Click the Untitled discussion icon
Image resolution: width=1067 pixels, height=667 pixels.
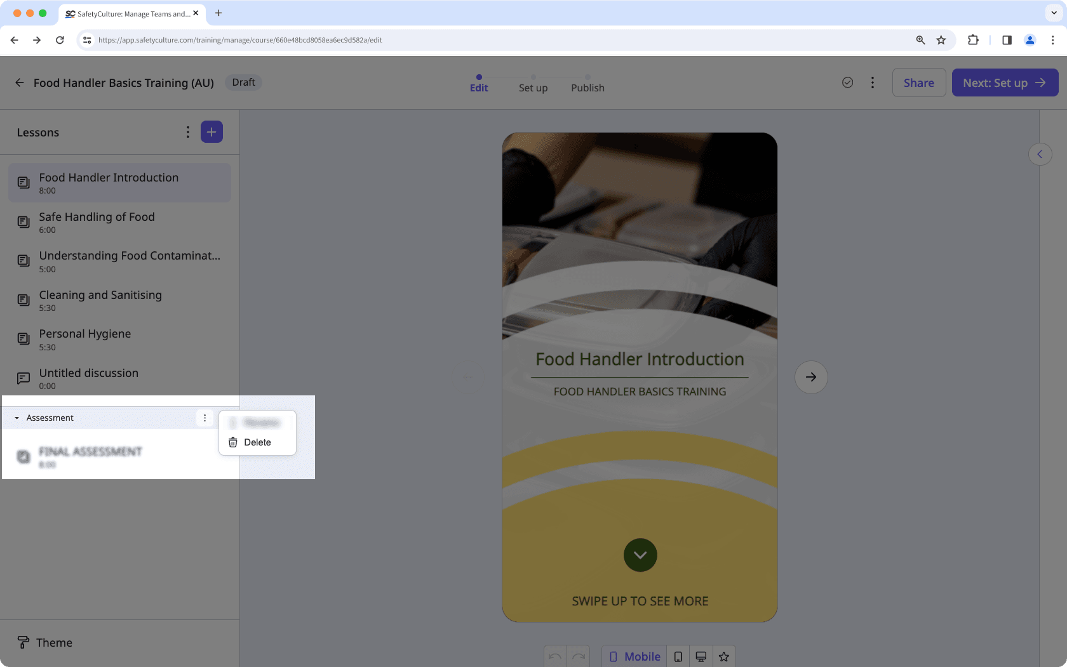[x=23, y=378]
